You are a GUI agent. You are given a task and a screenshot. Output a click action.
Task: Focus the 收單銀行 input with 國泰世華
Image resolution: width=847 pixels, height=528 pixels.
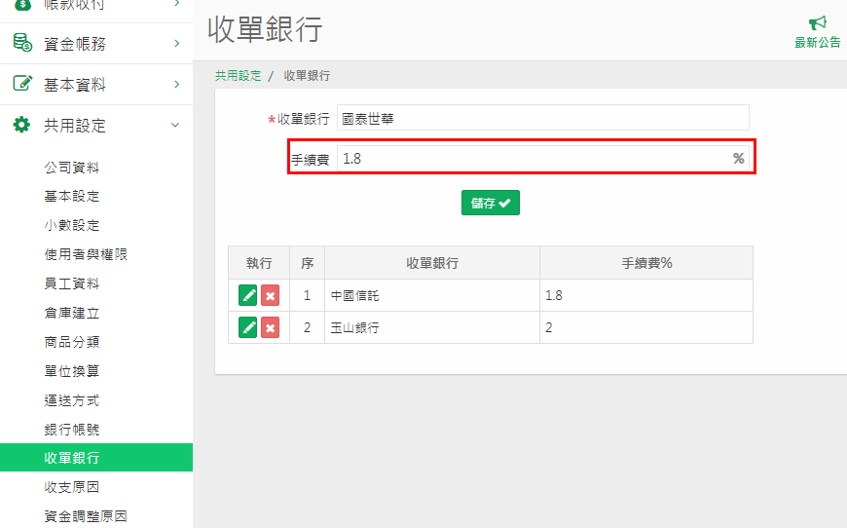[x=543, y=118]
